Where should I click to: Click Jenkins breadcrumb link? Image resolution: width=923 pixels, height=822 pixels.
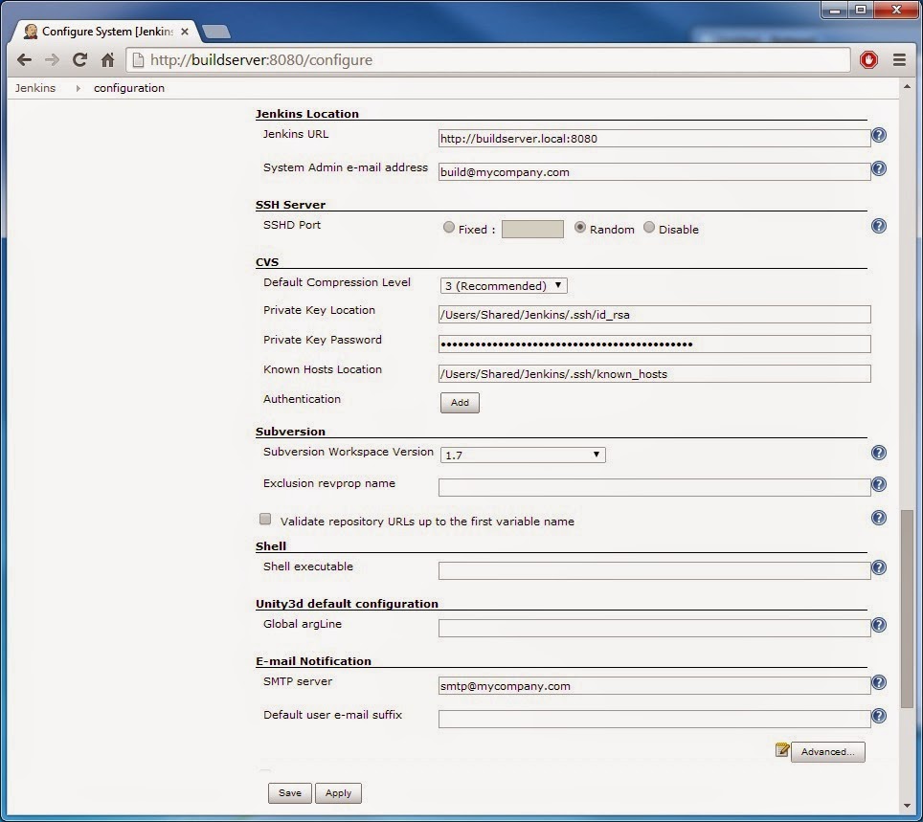[x=35, y=88]
